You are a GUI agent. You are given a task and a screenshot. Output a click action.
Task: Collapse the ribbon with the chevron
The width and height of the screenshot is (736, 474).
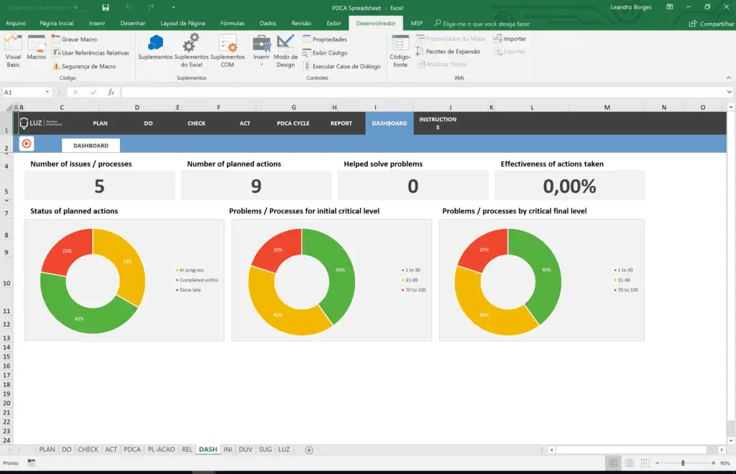point(729,78)
